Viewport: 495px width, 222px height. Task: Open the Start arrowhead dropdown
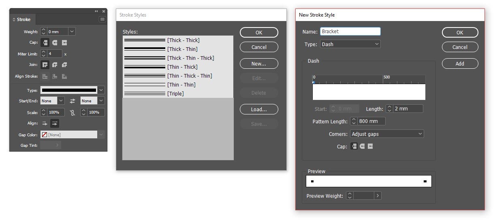(61, 101)
